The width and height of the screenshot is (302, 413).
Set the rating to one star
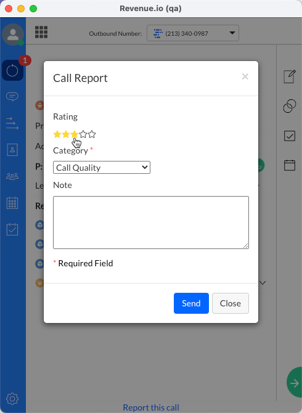point(57,134)
